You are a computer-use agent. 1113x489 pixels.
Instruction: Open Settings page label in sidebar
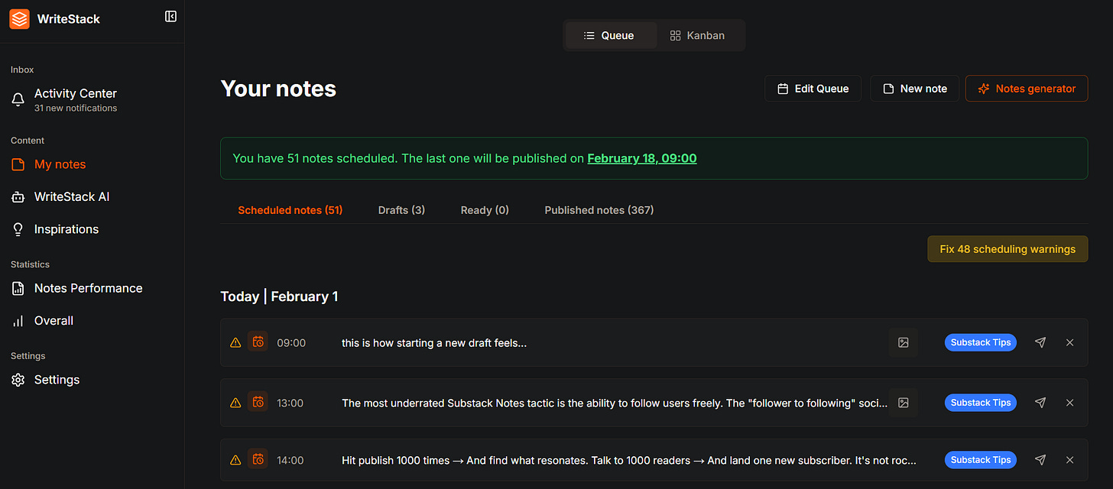click(x=57, y=380)
